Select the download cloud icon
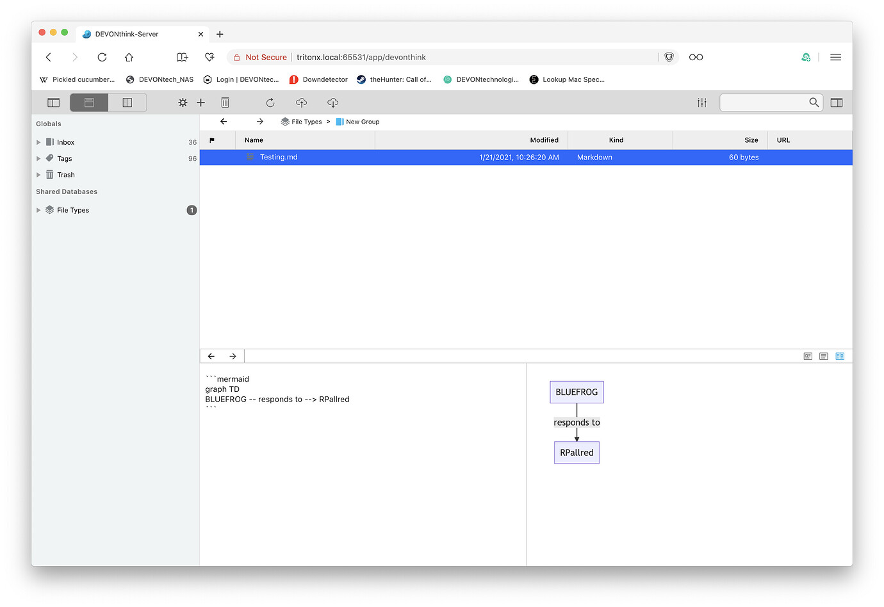The image size is (884, 607). click(332, 102)
